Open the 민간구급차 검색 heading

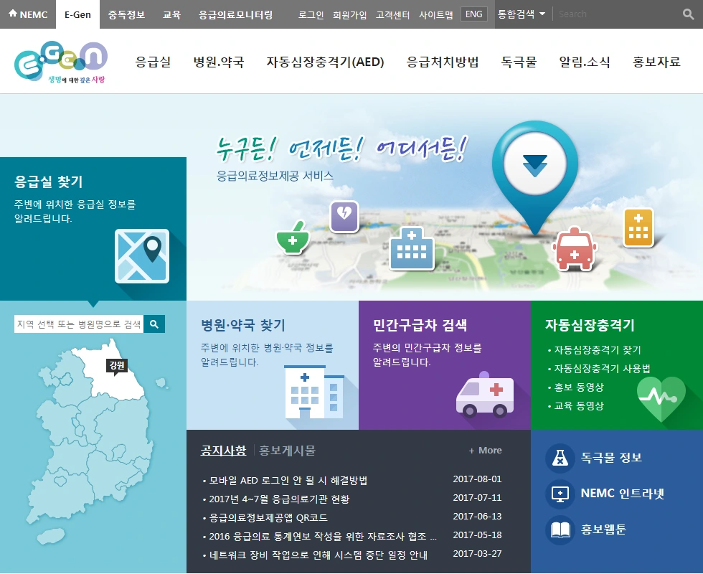420,324
